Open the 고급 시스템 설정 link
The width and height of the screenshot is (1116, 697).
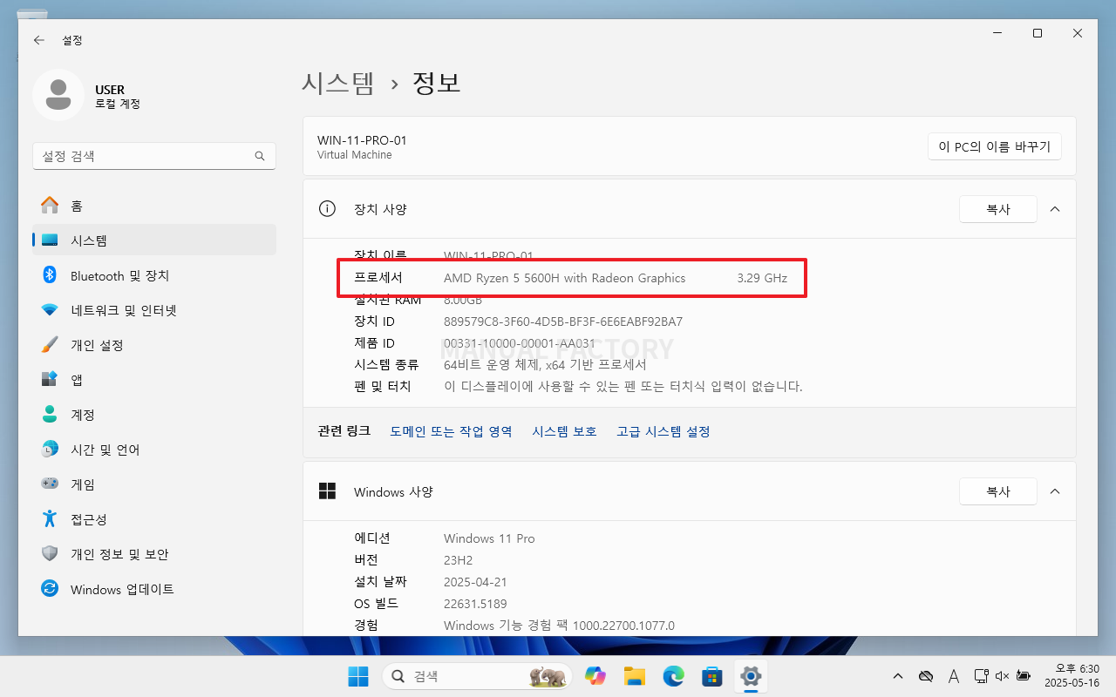point(663,431)
